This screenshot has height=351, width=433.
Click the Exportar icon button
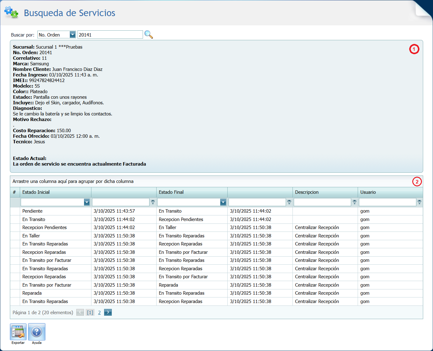pos(18,332)
